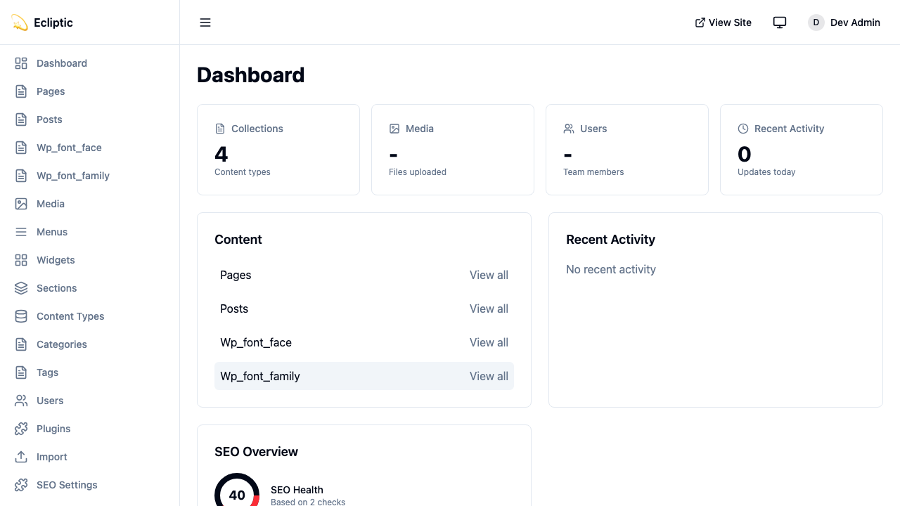The image size is (900, 506).
Task: Select Categories in the sidebar
Action: pyautogui.click(x=61, y=344)
